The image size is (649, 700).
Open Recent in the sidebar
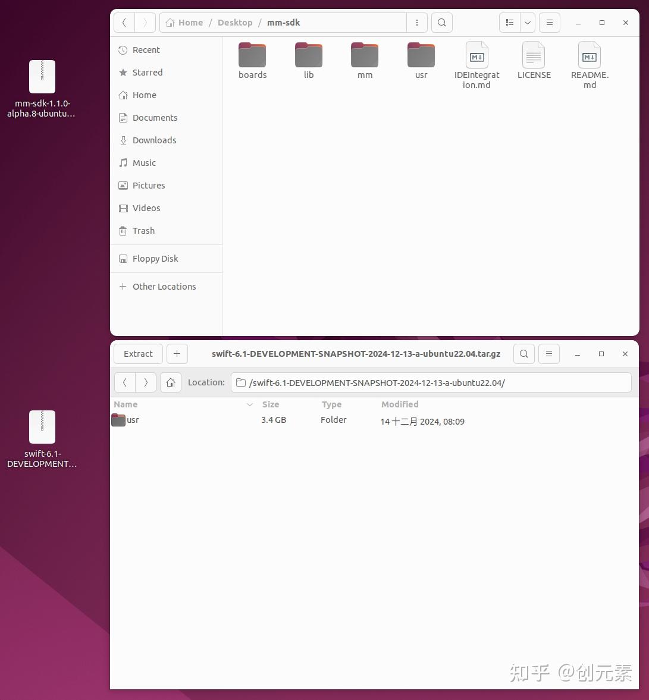166,50
